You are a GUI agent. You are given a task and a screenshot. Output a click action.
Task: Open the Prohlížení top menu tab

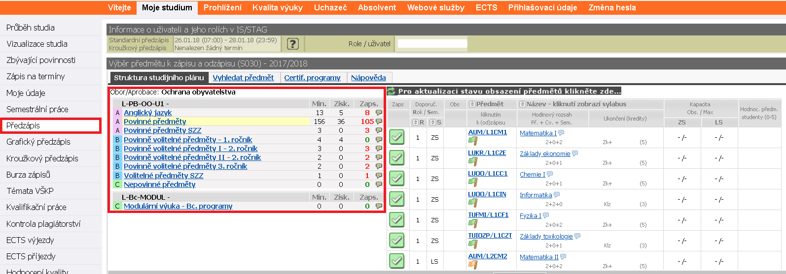tap(222, 7)
